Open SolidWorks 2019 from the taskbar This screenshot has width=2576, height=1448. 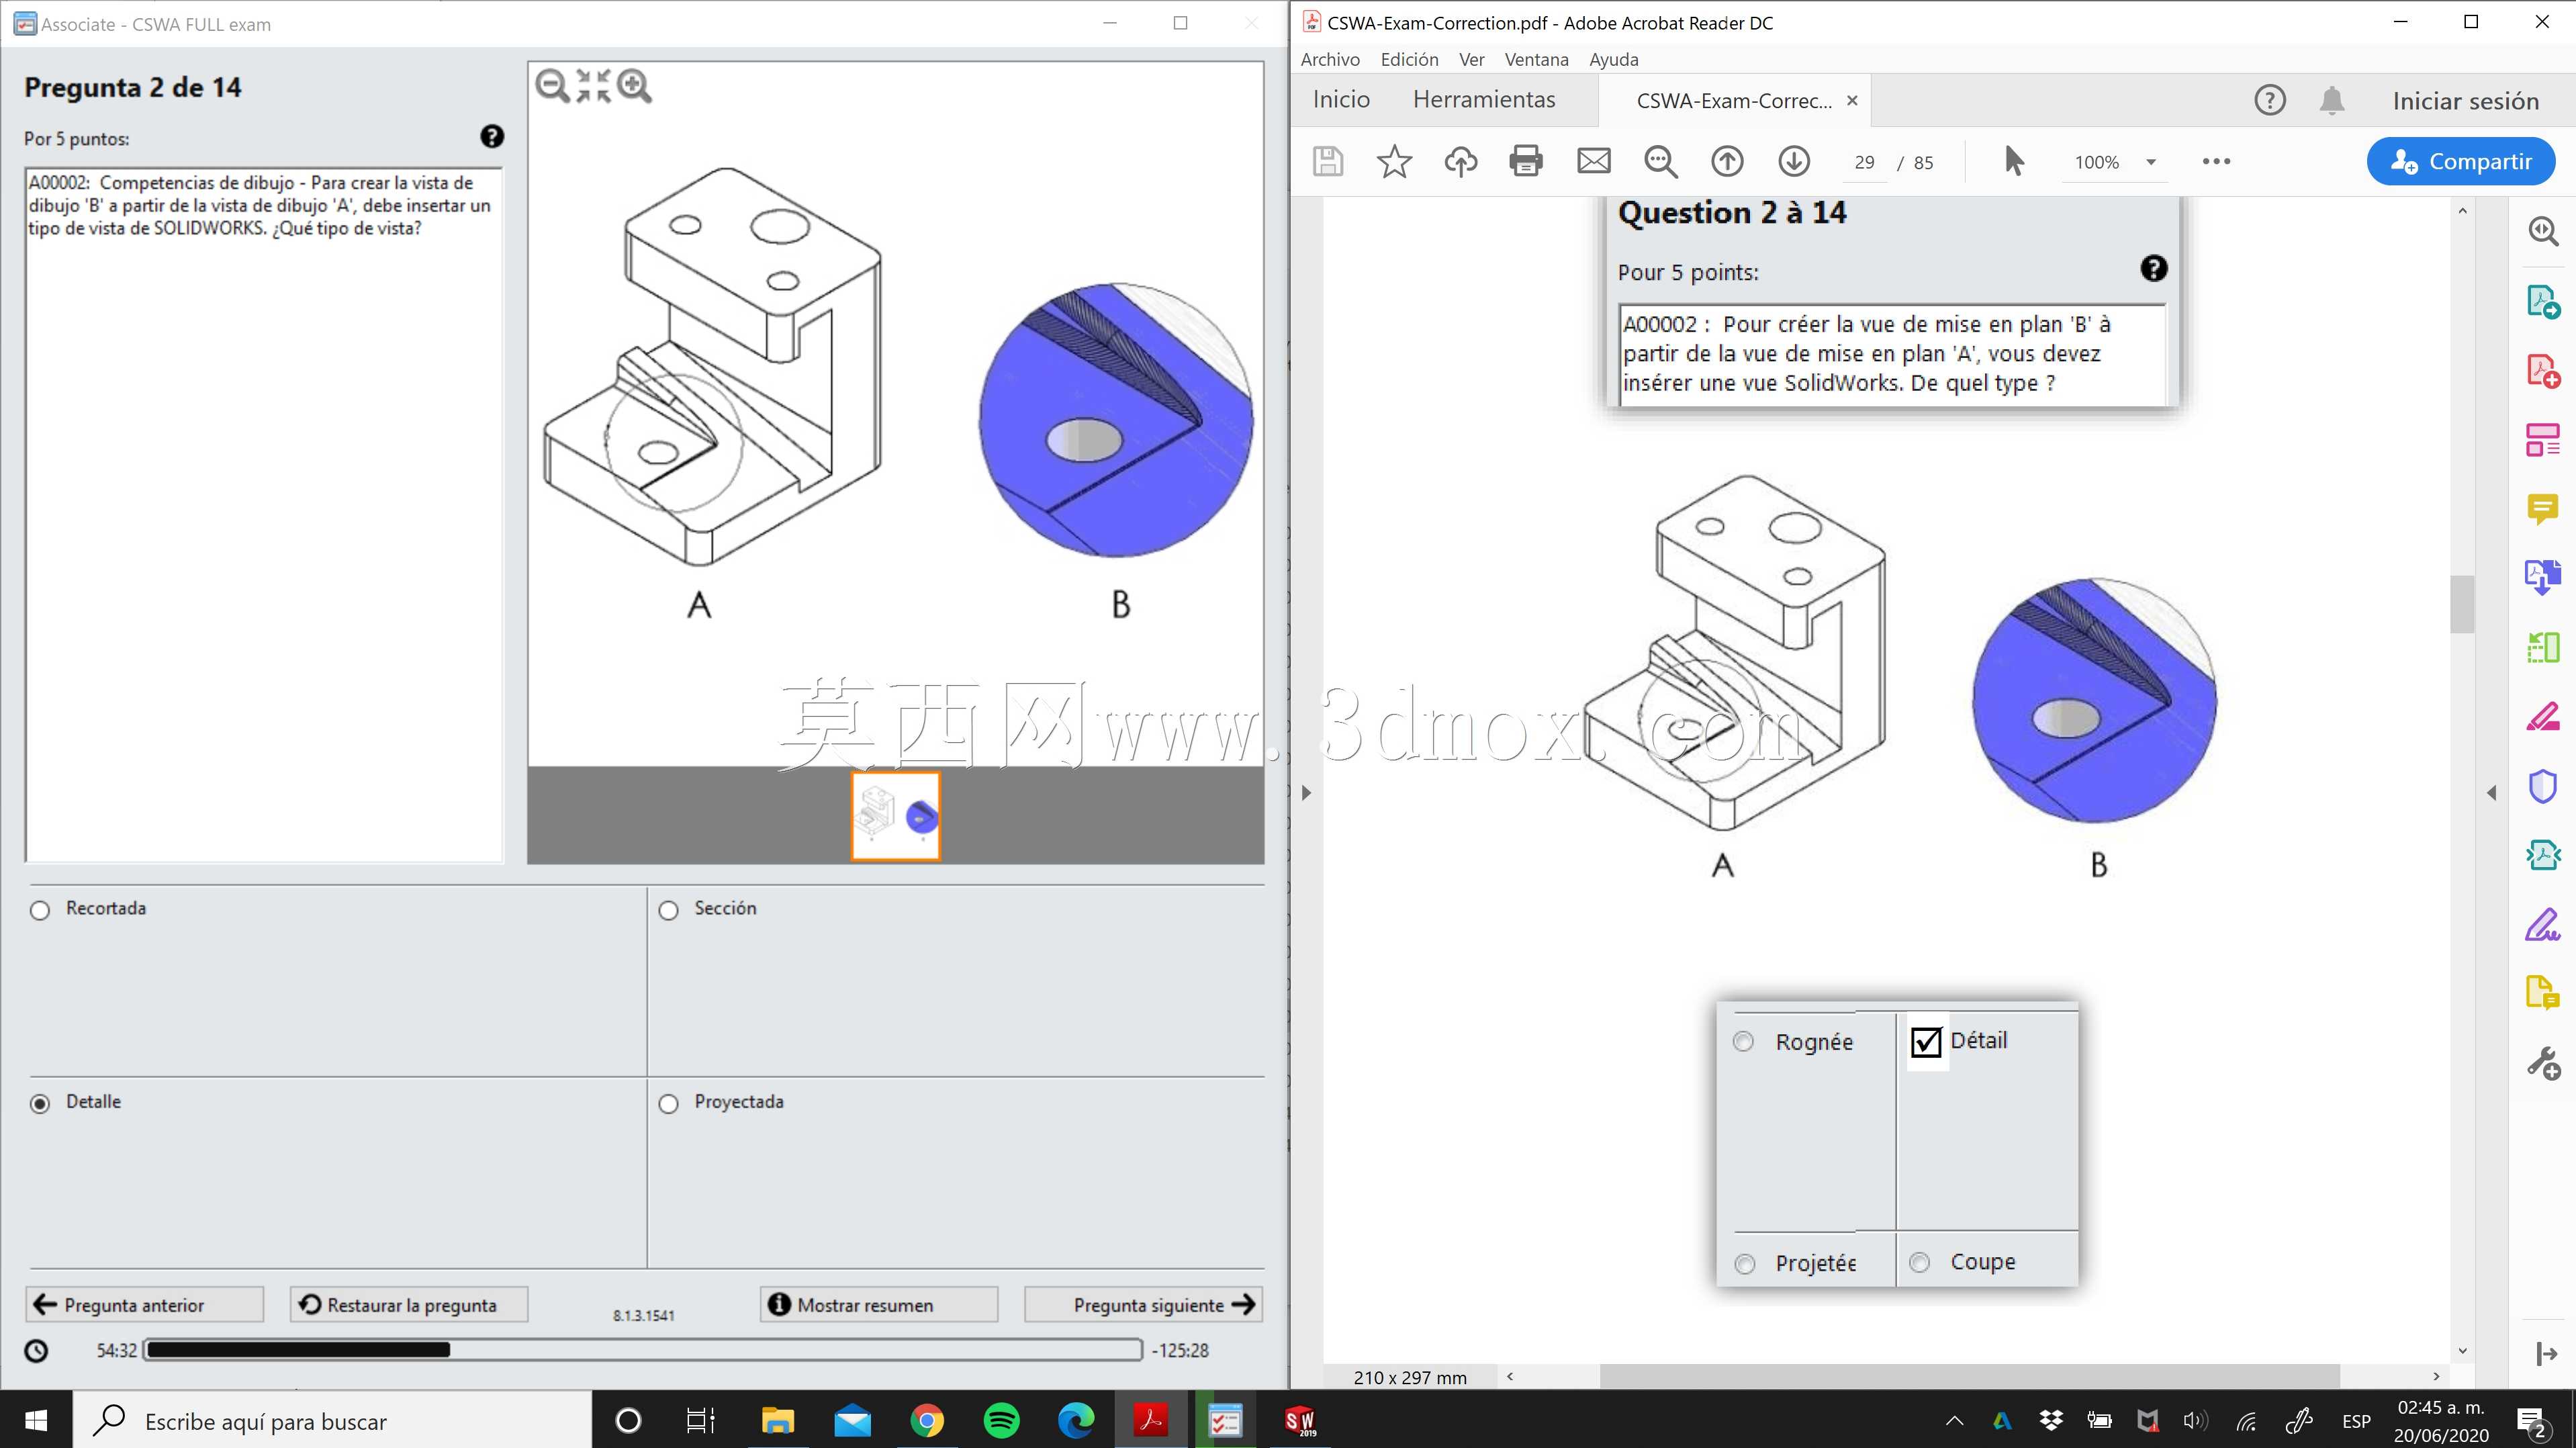[x=1300, y=1420]
